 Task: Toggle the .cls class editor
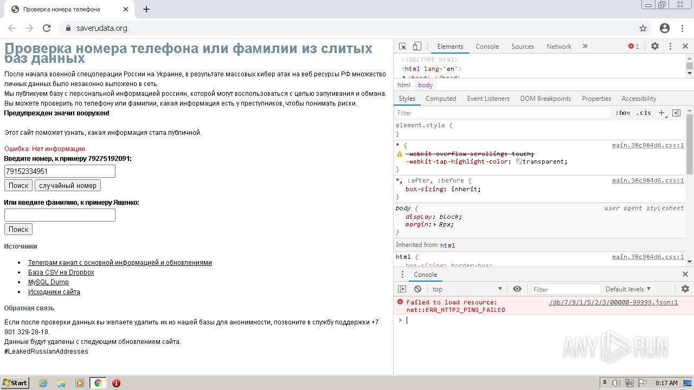644,113
